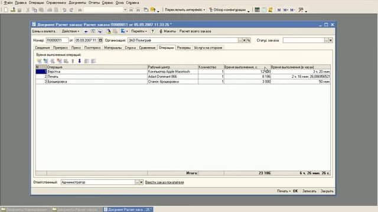
Task: Click the Add row icon above operations table
Action: 39,61
